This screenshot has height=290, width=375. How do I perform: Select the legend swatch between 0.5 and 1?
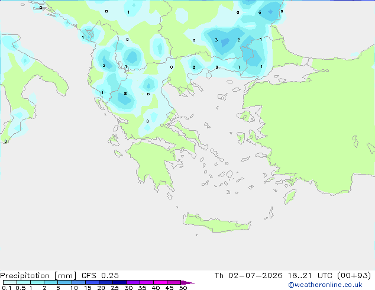(x=24, y=282)
